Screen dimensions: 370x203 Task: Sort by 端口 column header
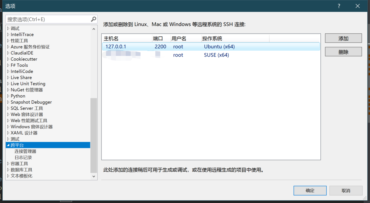[x=161, y=38]
